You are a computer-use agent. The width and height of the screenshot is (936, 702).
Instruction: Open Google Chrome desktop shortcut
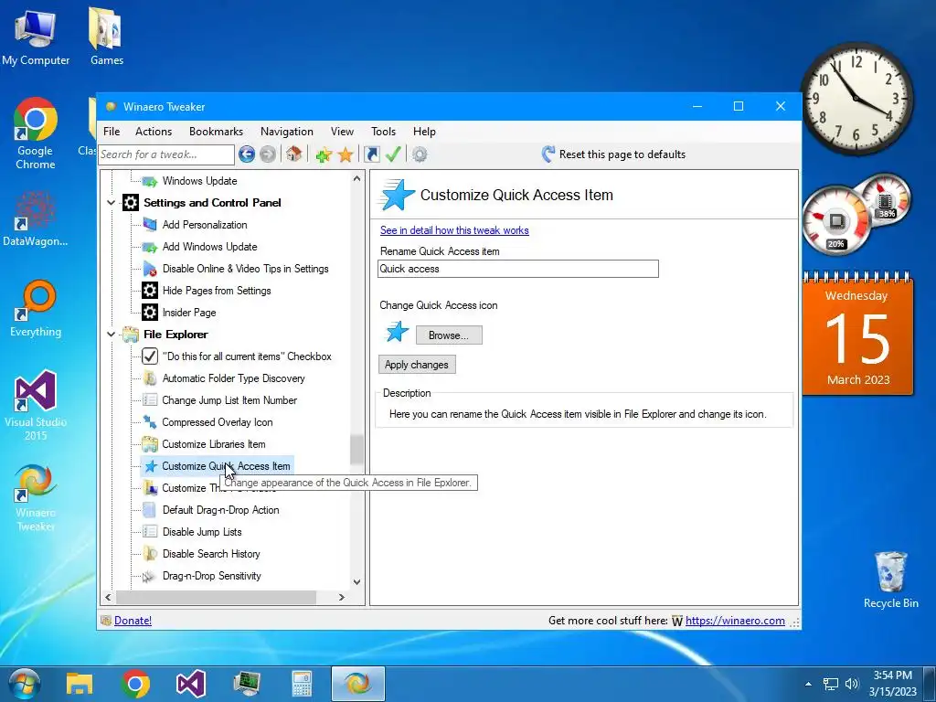(x=36, y=134)
